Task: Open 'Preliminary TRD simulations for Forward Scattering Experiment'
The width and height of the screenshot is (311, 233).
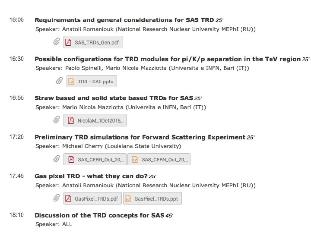Action: pyautogui.click(x=140, y=137)
